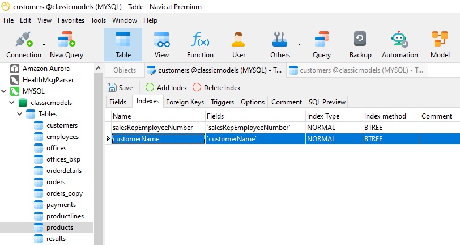Click the salesRepEmployeeNumber index name cell
This screenshot has height=245, width=460.
(x=159, y=128)
